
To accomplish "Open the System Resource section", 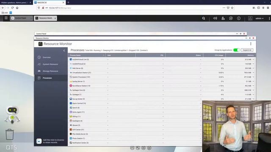I will pyautogui.click(x=51, y=64).
